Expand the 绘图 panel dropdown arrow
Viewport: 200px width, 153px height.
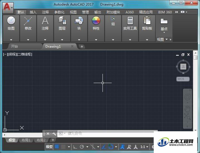pyautogui.click(x=11, y=40)
